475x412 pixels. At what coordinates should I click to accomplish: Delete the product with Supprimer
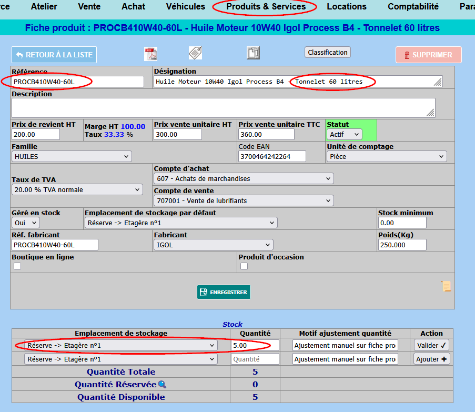[x=429, y=55]
